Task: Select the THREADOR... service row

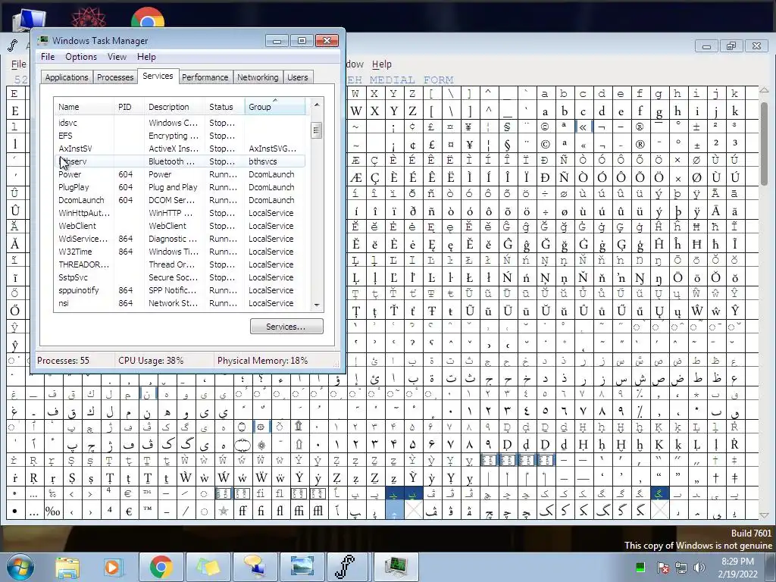Action: click(x=179, y=264)
